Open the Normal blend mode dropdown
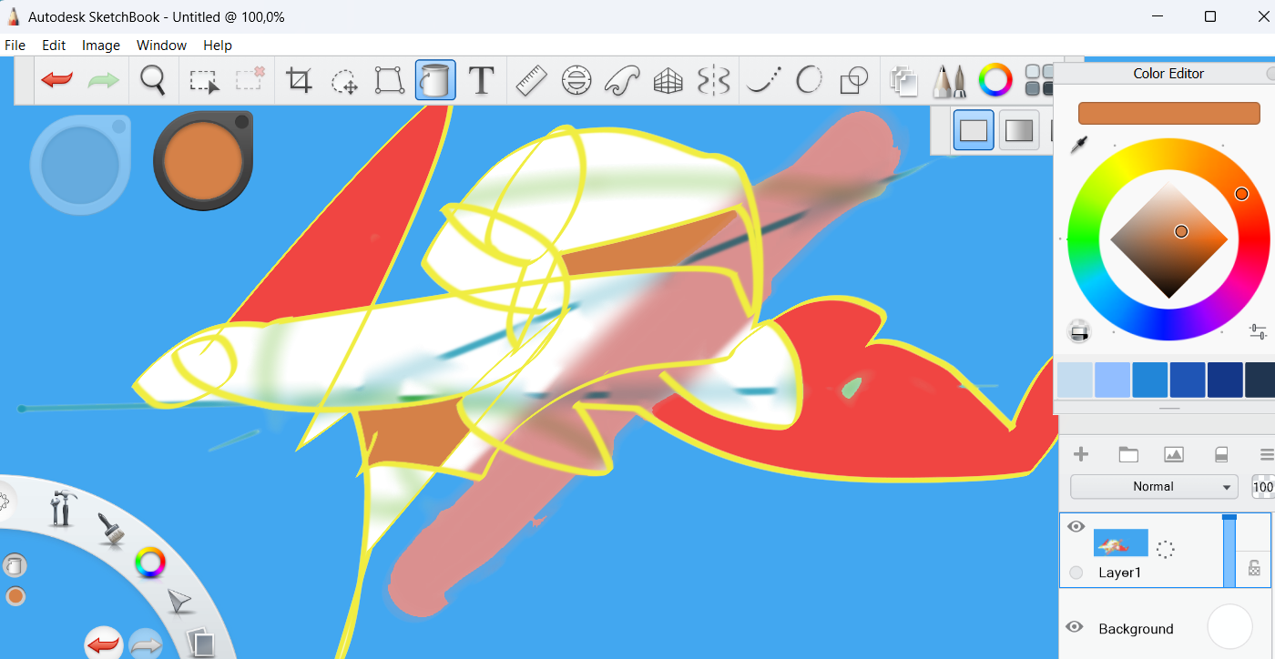The width and height of the screenshot is (1275, 659). (1154, 487)
